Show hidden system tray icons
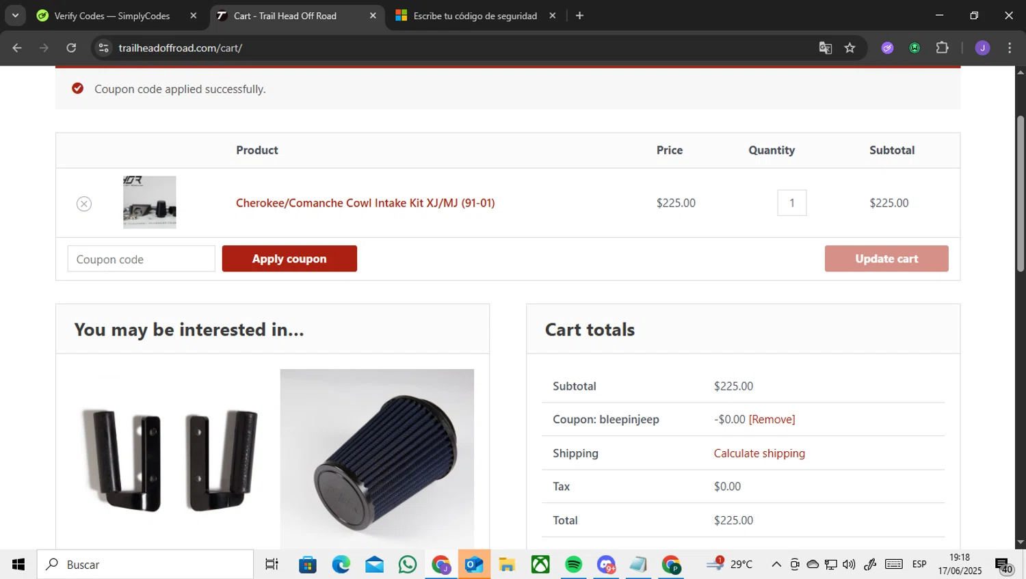 click(776, 565)
